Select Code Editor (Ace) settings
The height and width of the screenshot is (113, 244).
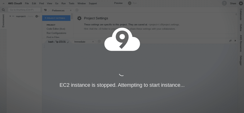coord(56,29)
